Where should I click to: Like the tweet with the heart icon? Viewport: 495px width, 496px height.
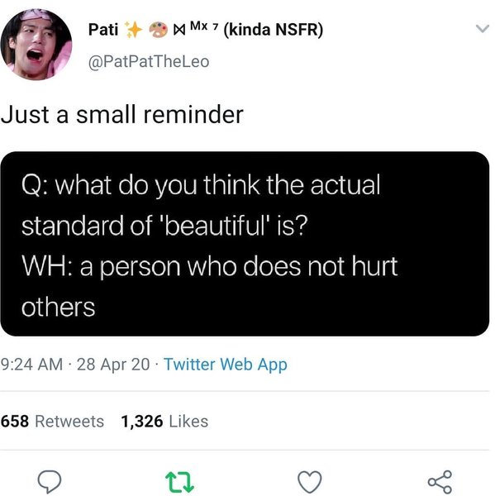[x=310, y=482]
